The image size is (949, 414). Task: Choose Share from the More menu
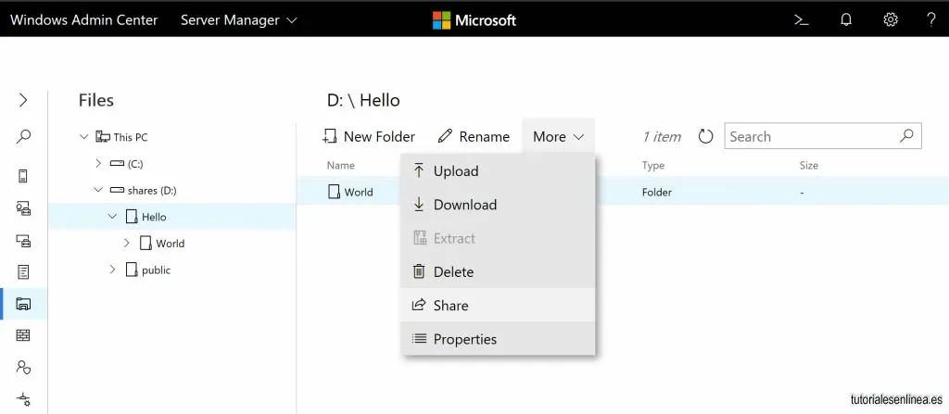498,305
